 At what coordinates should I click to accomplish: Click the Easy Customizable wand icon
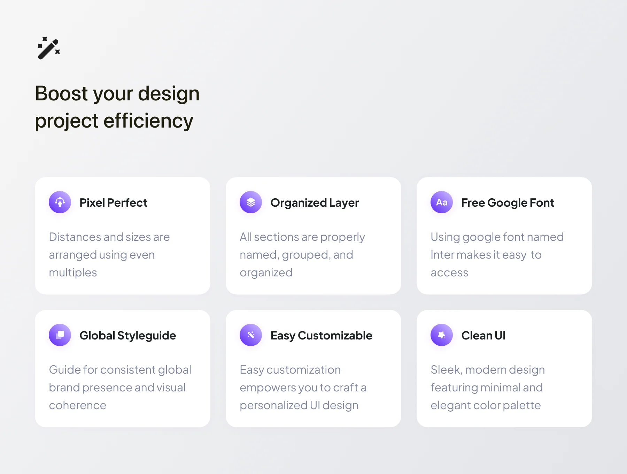[x=251, y=335]
